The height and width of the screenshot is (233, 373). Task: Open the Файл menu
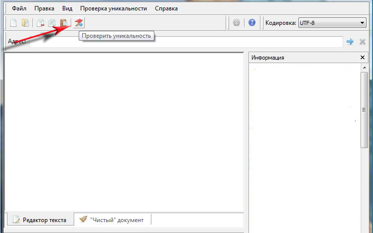19,8
